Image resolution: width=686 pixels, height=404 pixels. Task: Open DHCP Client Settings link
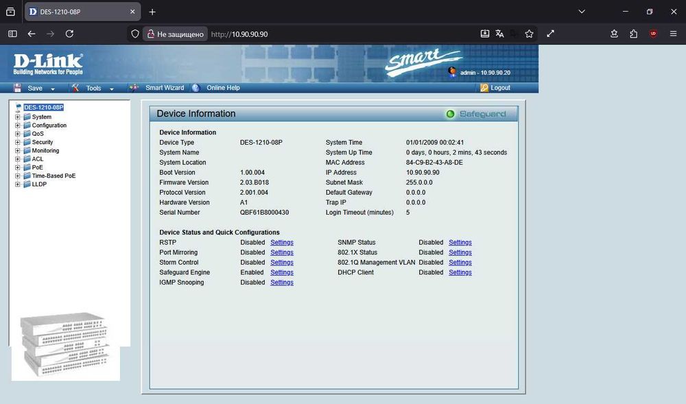pyautogui.click(x=460, y=272)
